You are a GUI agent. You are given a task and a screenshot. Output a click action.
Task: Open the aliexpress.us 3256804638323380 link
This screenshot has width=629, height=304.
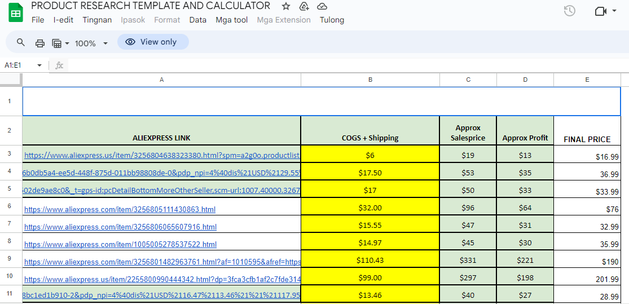(x=162, y=156)
